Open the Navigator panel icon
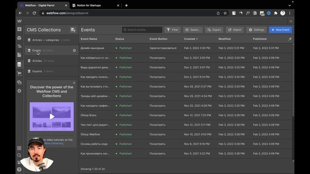 coord(19,46)
